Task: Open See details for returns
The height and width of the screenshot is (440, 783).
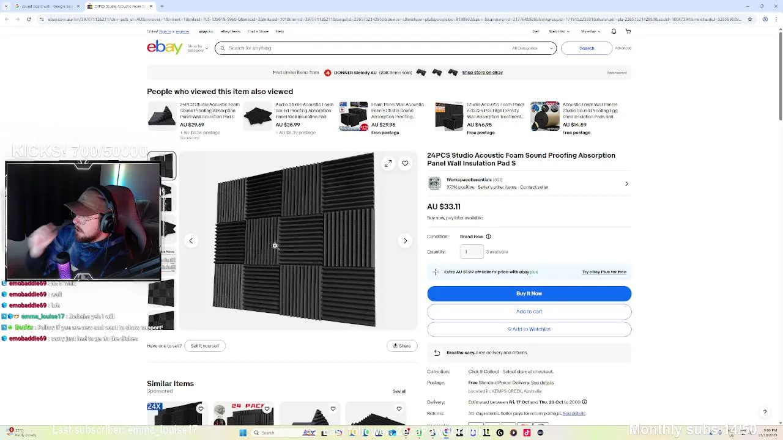Action: (x=574, y=413)
